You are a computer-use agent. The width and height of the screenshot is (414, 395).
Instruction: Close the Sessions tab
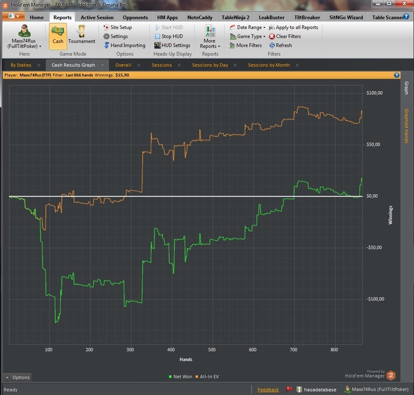[179, 65]
